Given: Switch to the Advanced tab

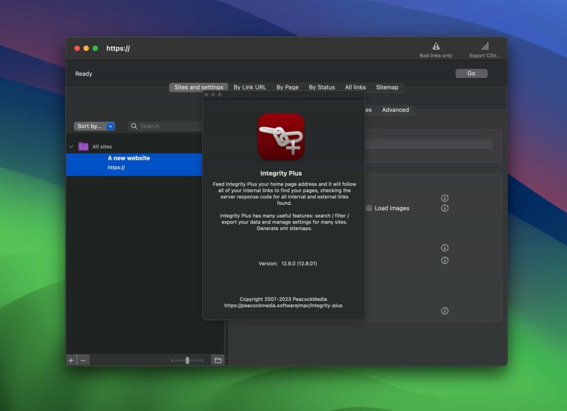Looking at the screenshot, I should (x=395, y=110).
